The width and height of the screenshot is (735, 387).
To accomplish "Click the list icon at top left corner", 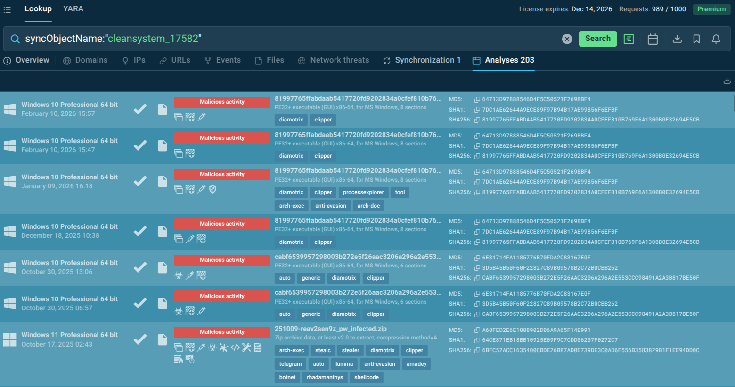I will point(7,9).
